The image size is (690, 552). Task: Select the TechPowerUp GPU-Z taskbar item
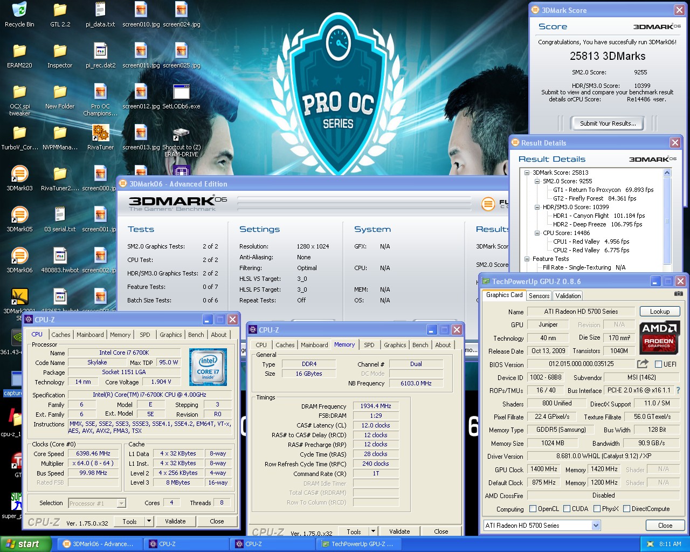pyautogui.click(x=358, y=544)
